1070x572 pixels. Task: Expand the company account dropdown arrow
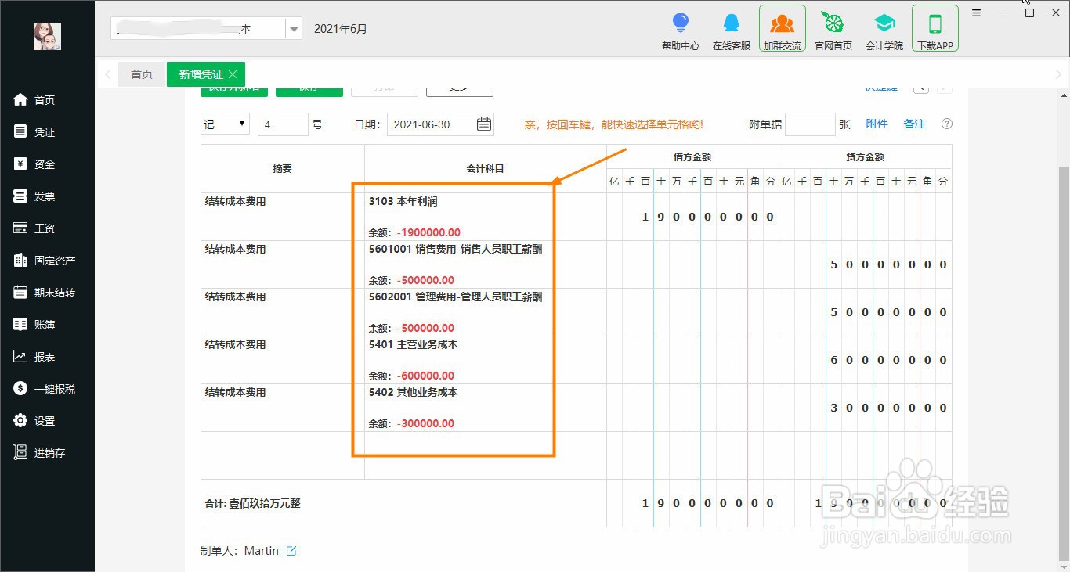click(x=294, y=29)
